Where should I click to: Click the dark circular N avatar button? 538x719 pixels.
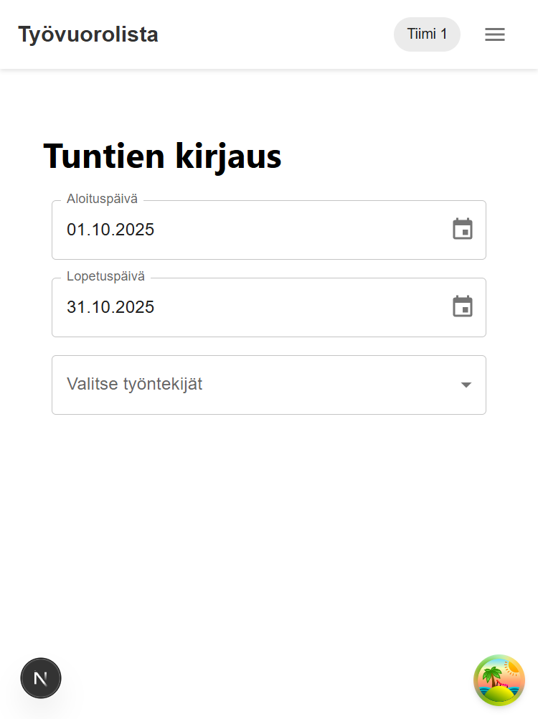click(x=41, y=677)
